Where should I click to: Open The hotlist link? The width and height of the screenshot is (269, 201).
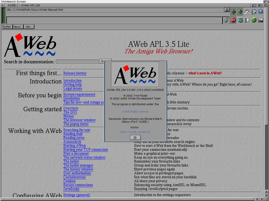(71, 161)
